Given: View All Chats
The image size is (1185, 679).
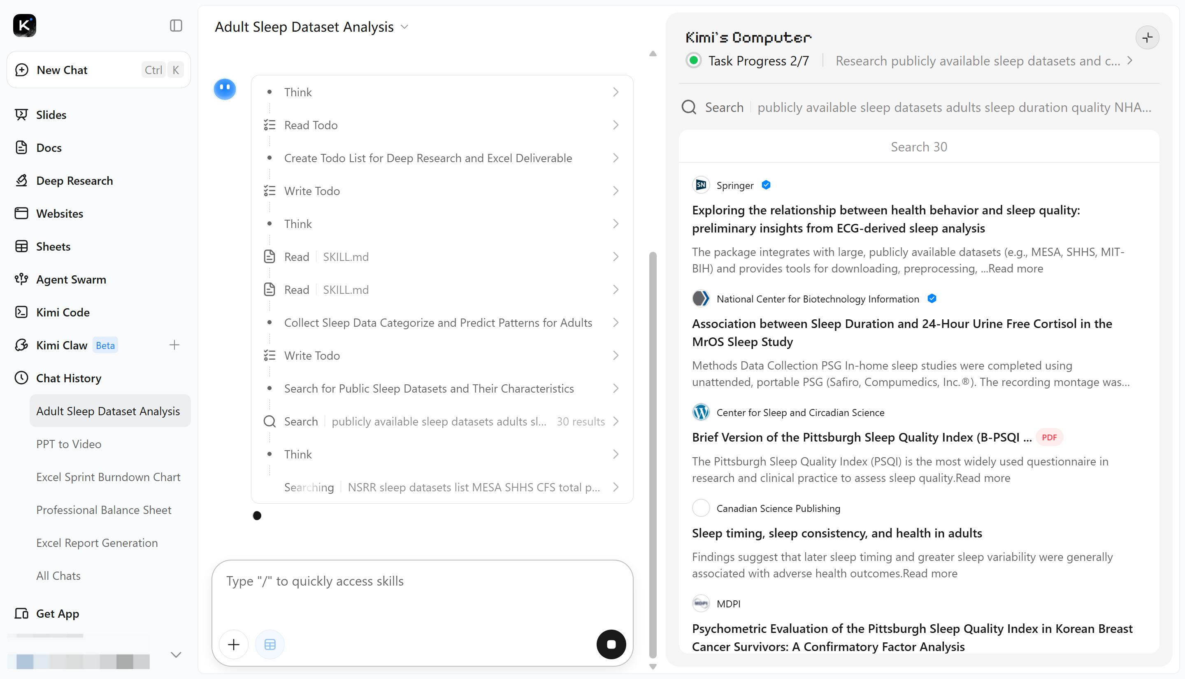Looking at the screenshot, I should click(x=58, y=575).
